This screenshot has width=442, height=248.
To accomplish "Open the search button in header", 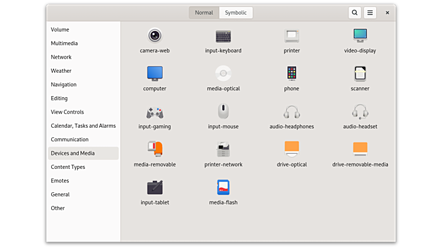I will pos(354,12).
